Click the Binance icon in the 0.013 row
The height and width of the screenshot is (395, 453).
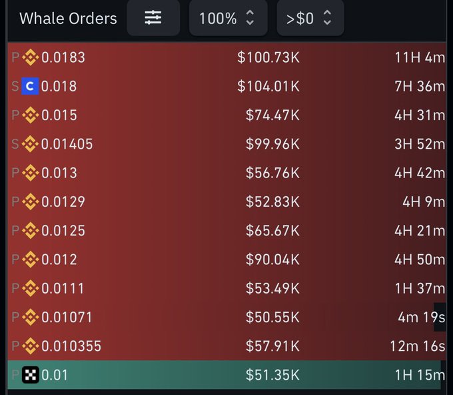coord(31,173)
